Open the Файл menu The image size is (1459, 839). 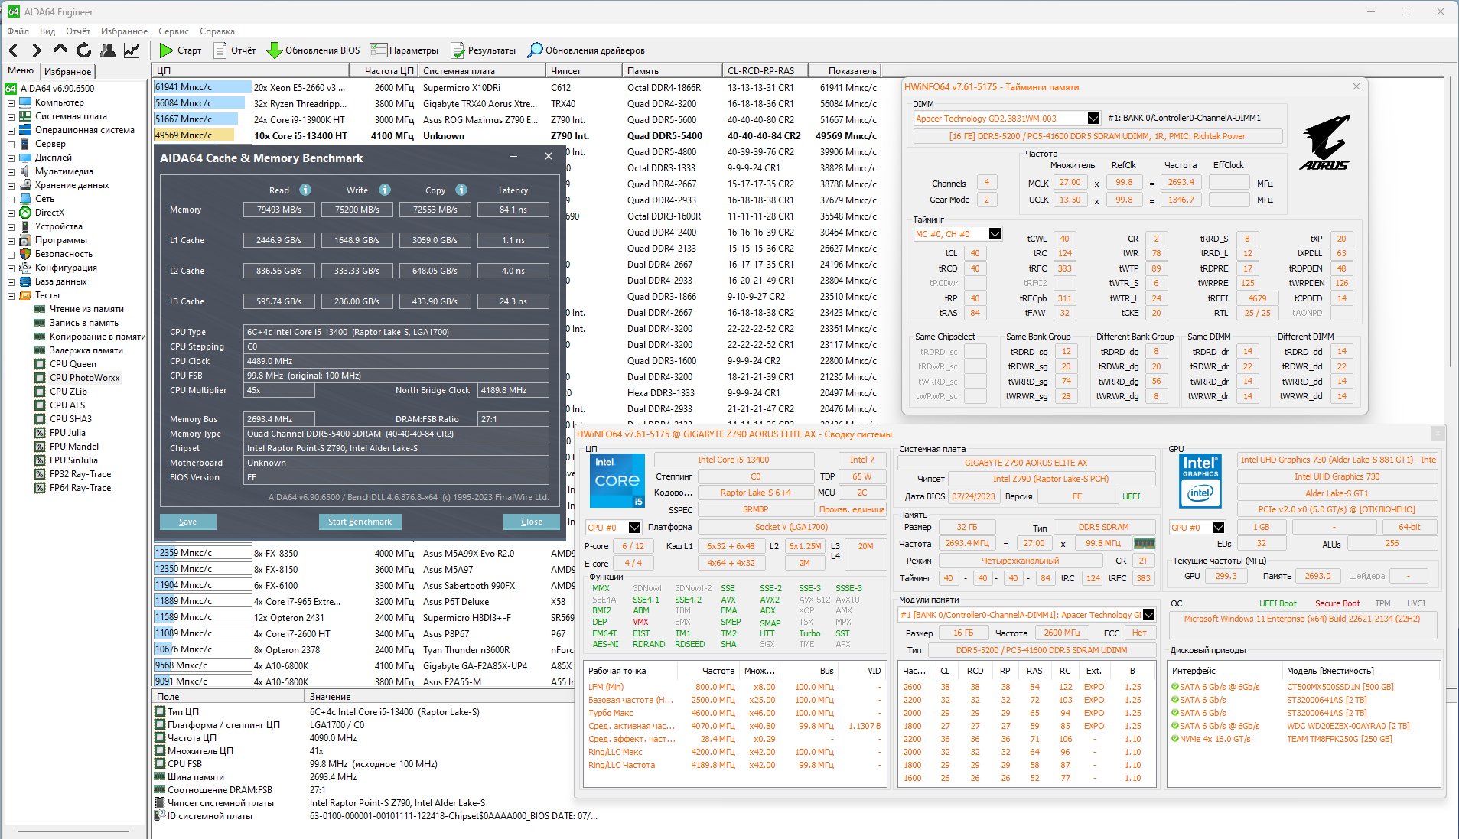point(18,31)
